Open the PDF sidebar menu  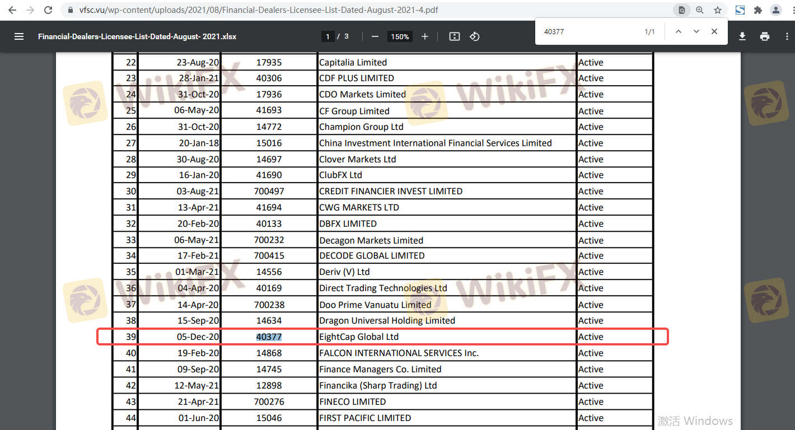[x=19, y=36]
